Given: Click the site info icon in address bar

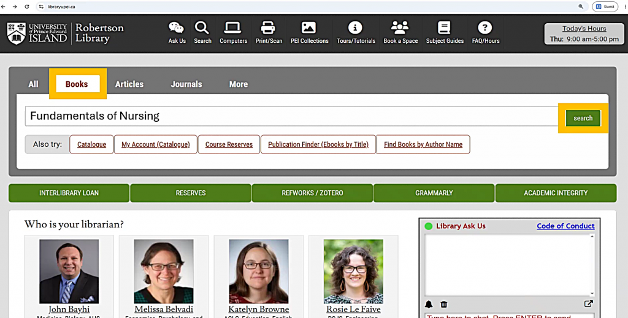Looking at the screenshot, I should pos(41,6).
